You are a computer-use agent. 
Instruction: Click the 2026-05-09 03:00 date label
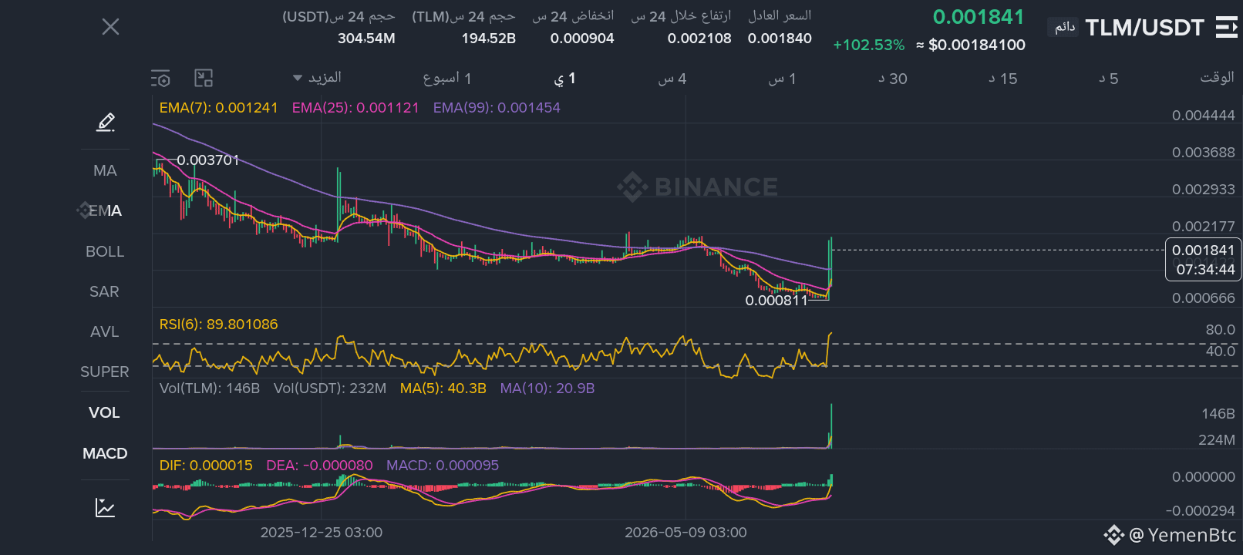tap(686, 533)
